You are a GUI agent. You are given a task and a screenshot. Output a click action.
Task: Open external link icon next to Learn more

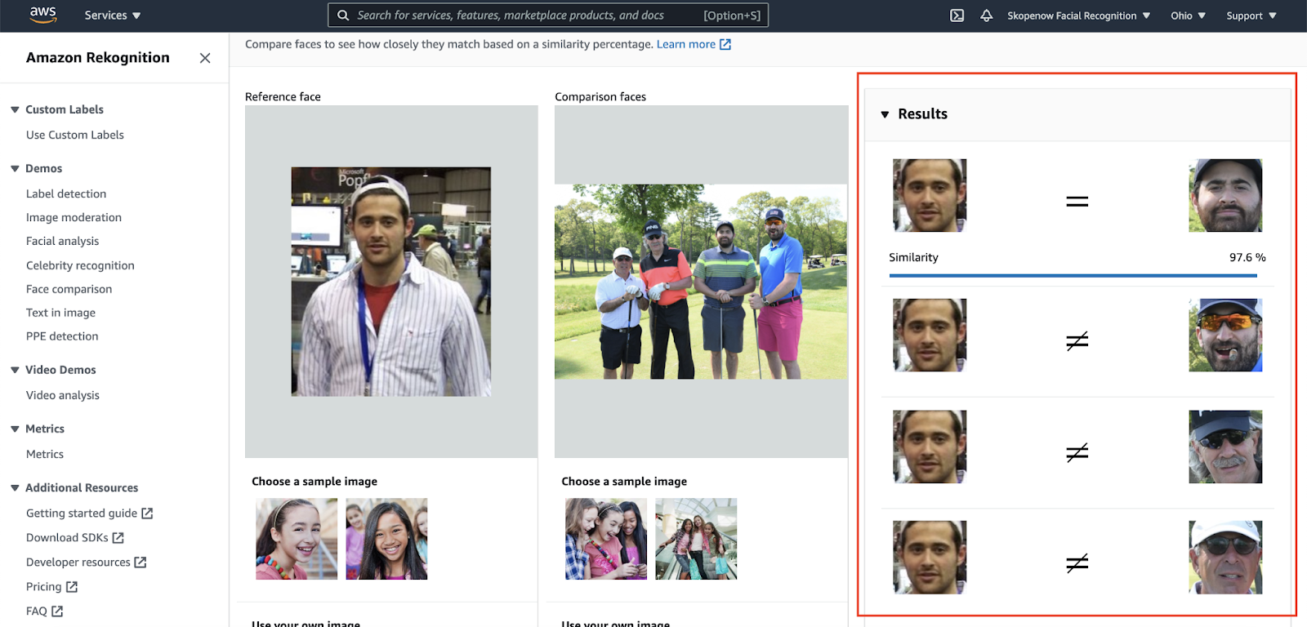725,44
